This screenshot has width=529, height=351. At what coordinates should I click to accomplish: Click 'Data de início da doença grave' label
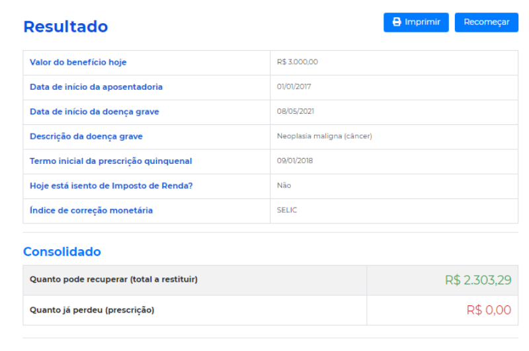94,112
